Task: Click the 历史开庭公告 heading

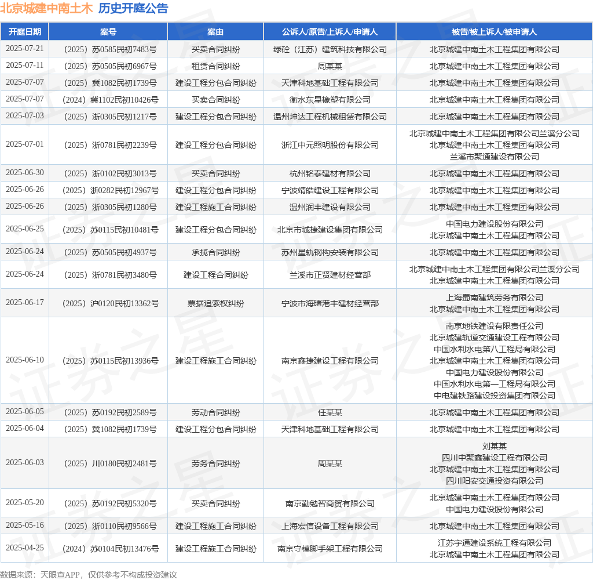Action: (133, 8)
